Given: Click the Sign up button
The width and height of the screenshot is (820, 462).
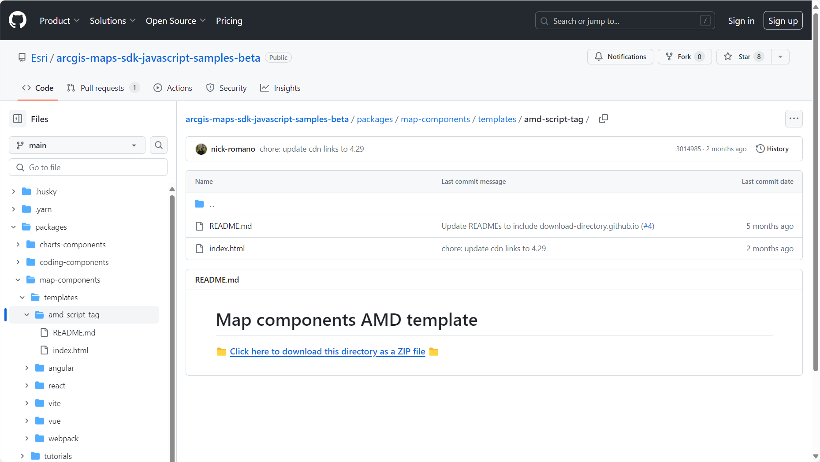Looking at the screenshot, I should click(783, 21).
